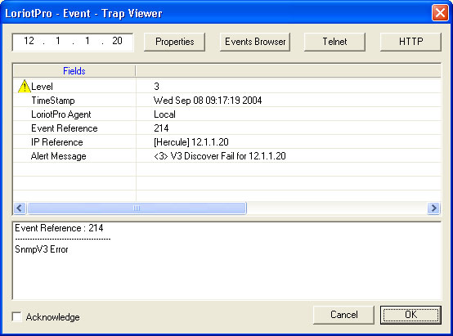Select the TimeStamp row

(x=226, y=101)
